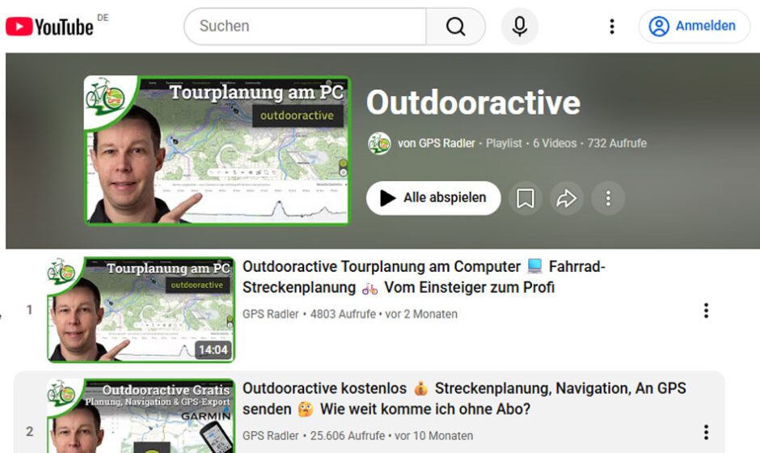
Task: Open the playlist header three-dot options
Action: (608, 198)
